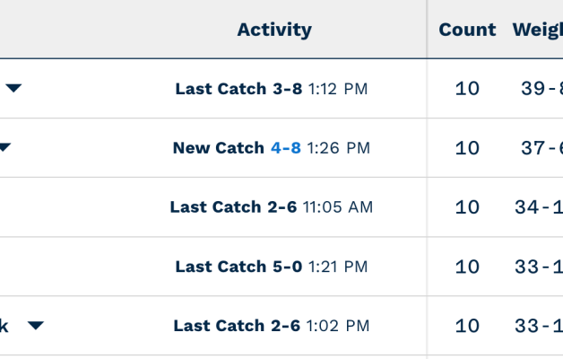This screenshot has width=563, height=359.
Task: Select the count value in the 11:05 AM row
Action: (x=467, y=207)
